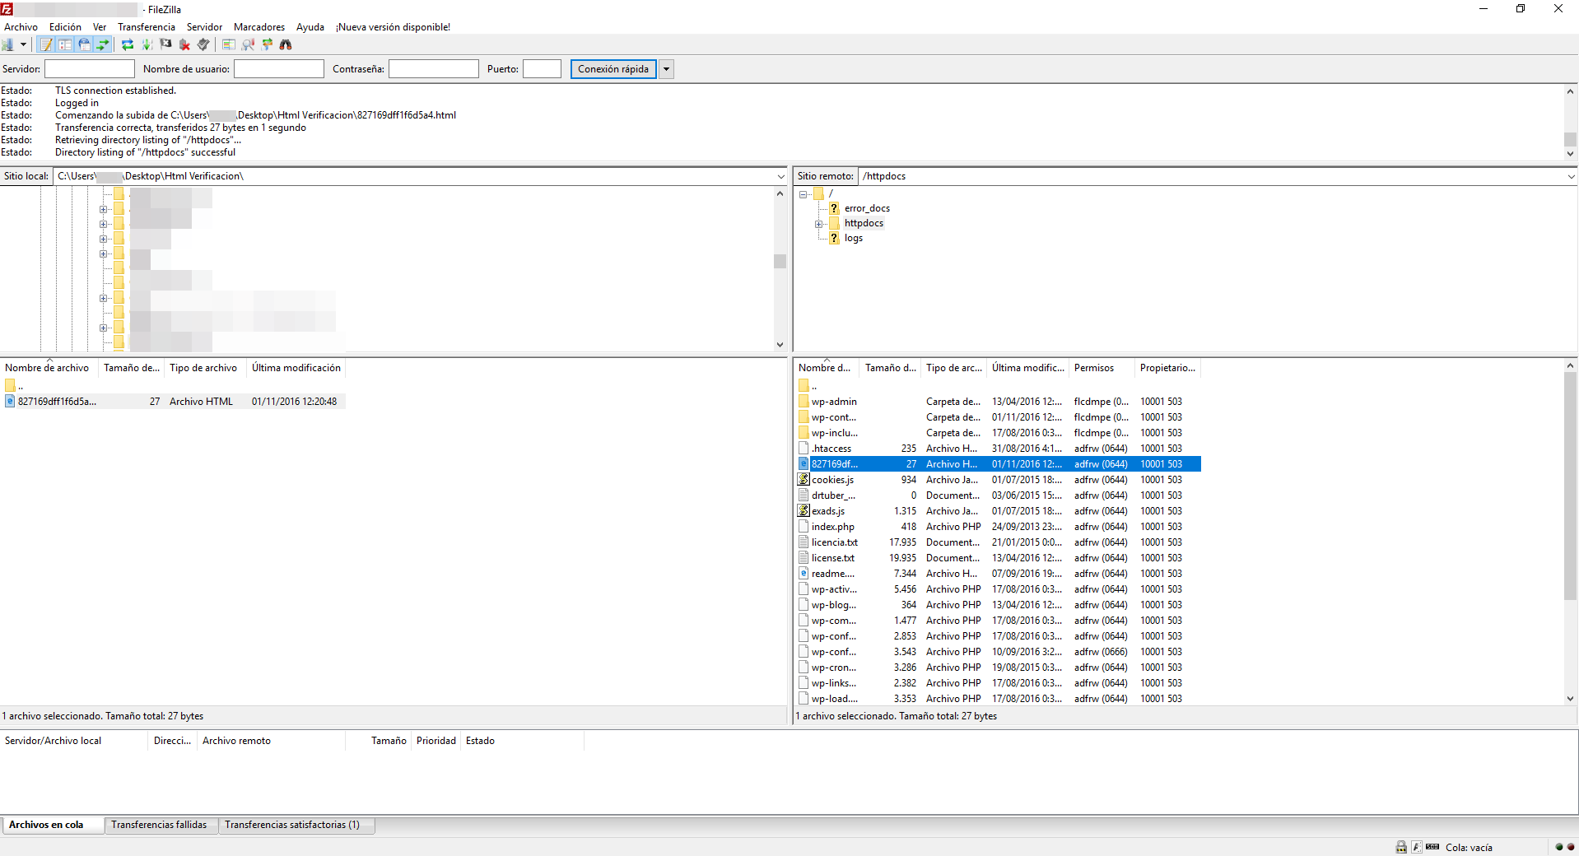
Task: Reconnect to the last used server
Action: click(x=203, y=44)
